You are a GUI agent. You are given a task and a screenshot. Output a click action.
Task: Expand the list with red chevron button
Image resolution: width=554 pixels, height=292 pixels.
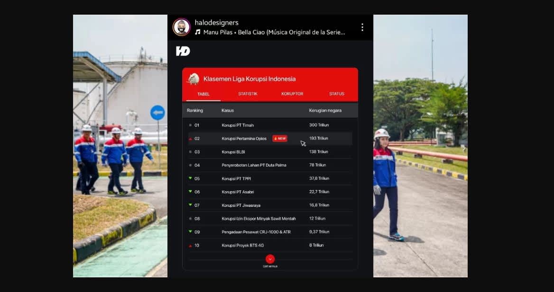click(270, 259)
